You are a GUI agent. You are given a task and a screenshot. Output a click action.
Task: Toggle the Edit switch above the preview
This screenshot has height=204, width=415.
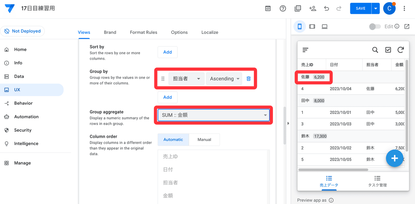[x=375, y=26]
